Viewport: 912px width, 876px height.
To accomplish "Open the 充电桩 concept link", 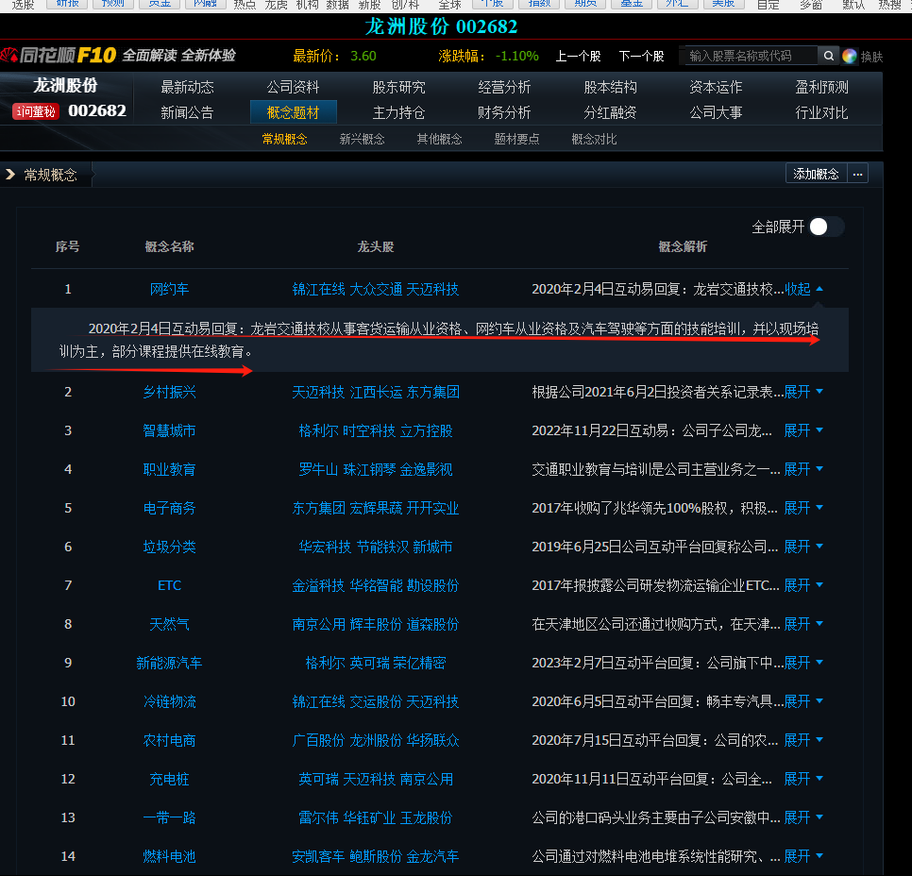I will pyautogui.click(x=169, y=779).
